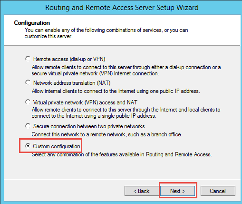Click the 'Select any combination of features' description

[122, 154]
